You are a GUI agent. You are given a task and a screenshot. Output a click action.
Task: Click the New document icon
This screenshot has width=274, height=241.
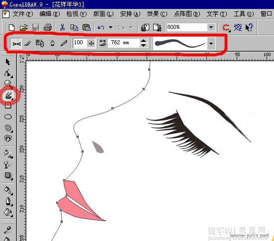[x=12, y=28]
